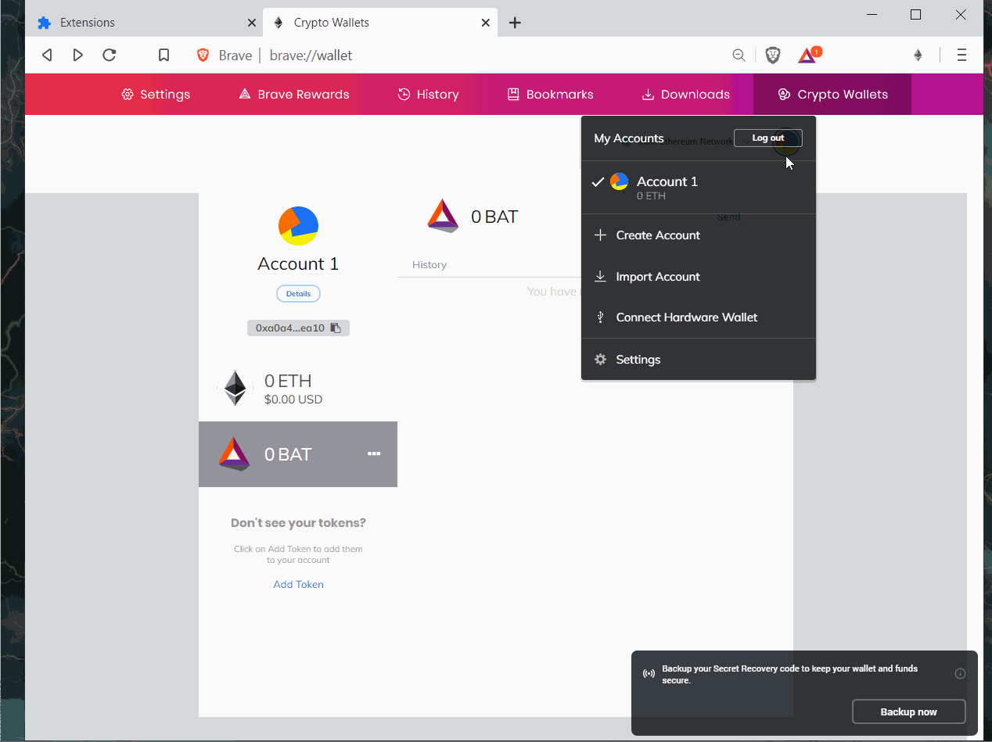
Task: Click the download icon beside Import Account
Action: pos(601,277)
